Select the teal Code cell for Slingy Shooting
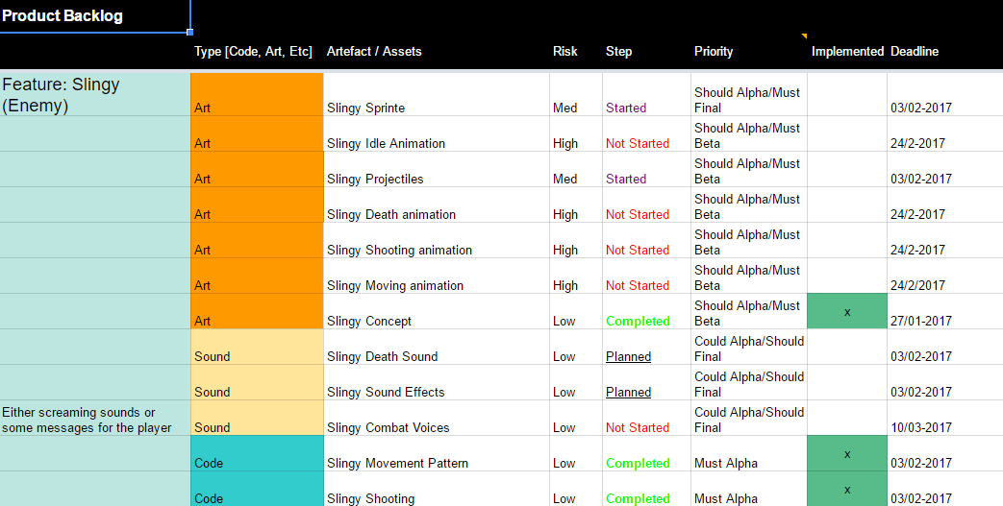The width and height of the screenshot is (1003, 506). 257,490
